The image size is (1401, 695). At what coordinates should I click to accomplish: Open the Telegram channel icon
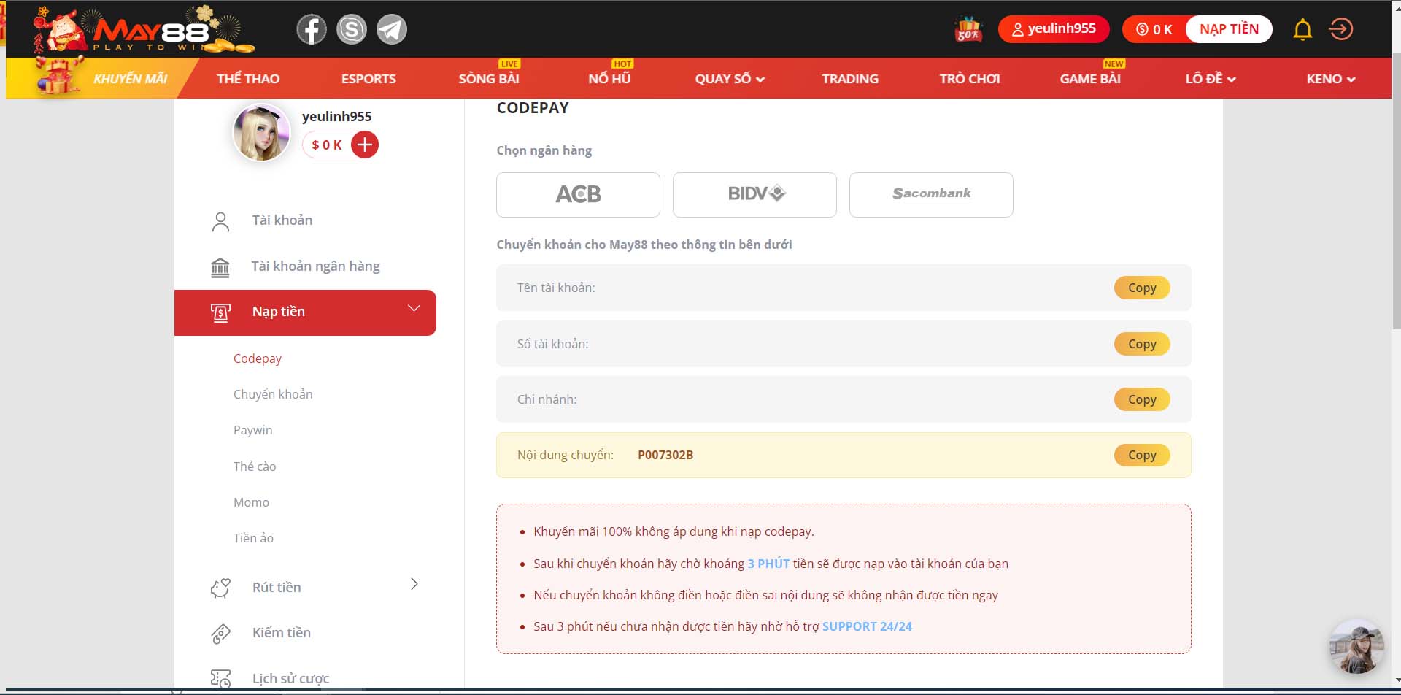tap(392, 29)
